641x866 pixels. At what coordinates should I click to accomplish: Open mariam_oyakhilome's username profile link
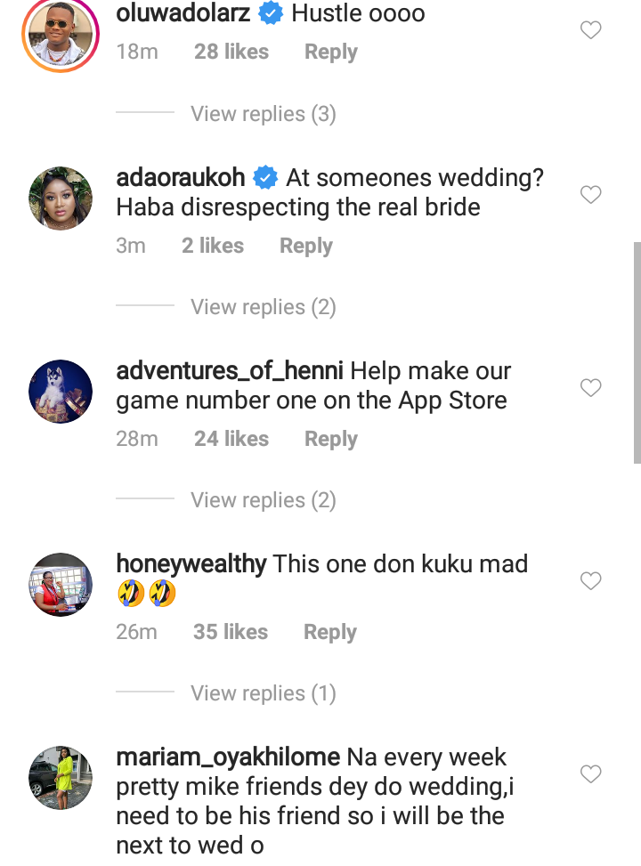[x=228, y=757]
